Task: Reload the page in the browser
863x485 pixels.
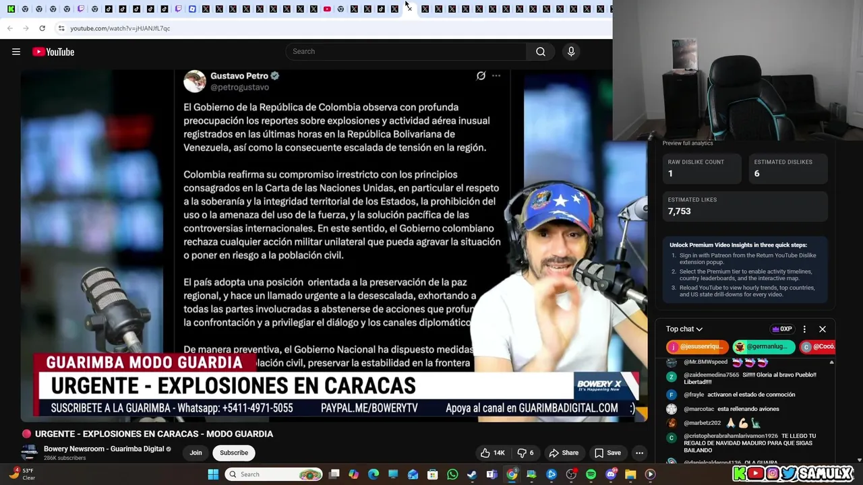Action: 42,28
